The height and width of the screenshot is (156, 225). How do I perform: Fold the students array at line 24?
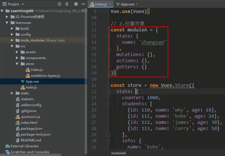pos(109,104)
